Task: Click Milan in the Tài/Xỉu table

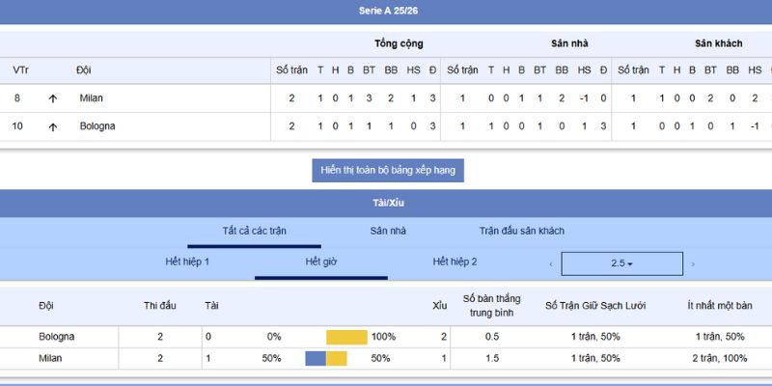Action: pos(50,358)
